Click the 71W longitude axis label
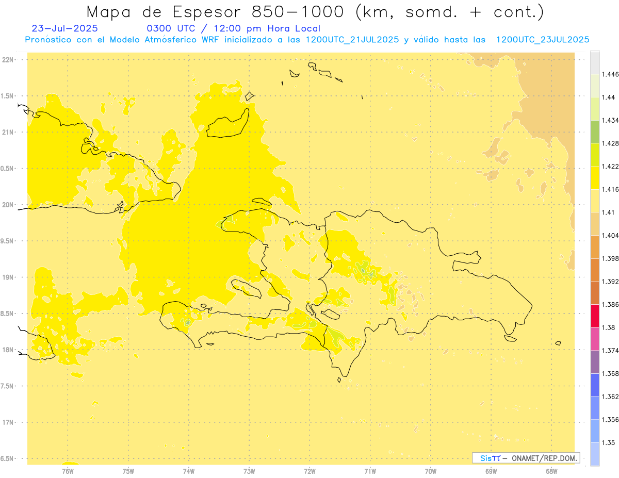The image size is (619, 478). (370, 471)
